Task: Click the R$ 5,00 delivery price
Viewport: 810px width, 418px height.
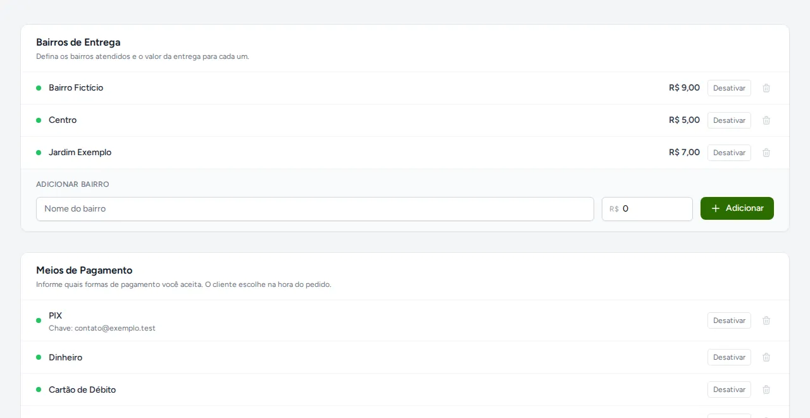Action: point(684,120)
